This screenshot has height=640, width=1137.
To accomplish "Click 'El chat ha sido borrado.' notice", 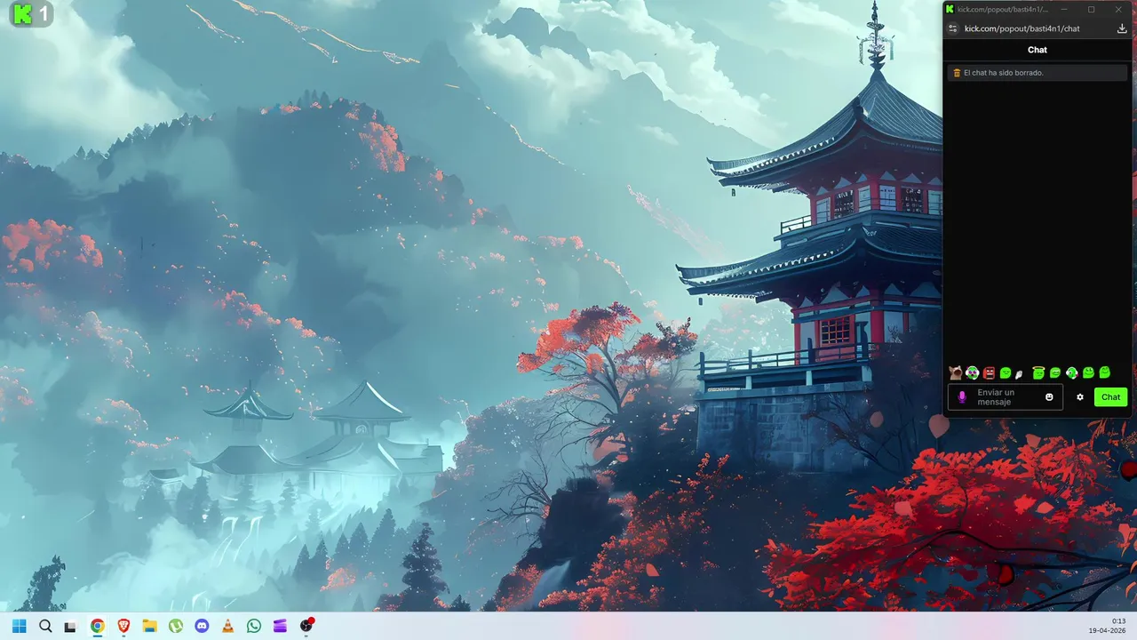I will pos(1038,73).
